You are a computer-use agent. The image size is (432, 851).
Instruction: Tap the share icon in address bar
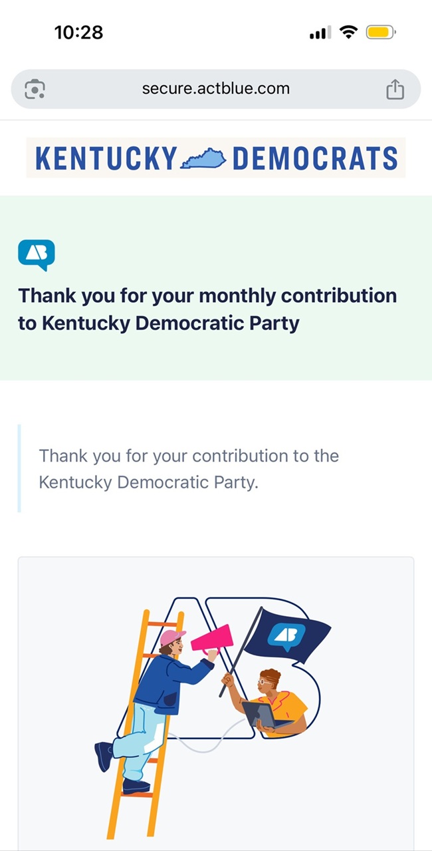coord(395,89)
